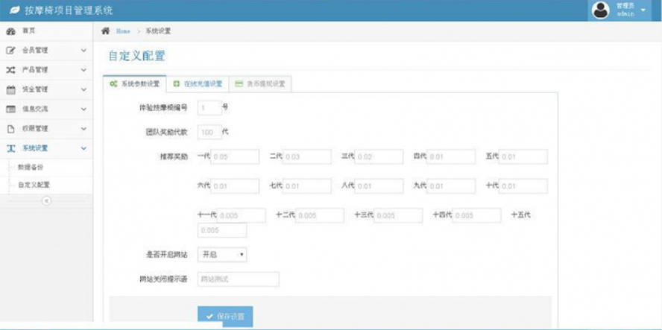The image size is (662, 330).
Task: Click the gears icon on 系统参数设置 tab
Action: (x=113, y=84)
